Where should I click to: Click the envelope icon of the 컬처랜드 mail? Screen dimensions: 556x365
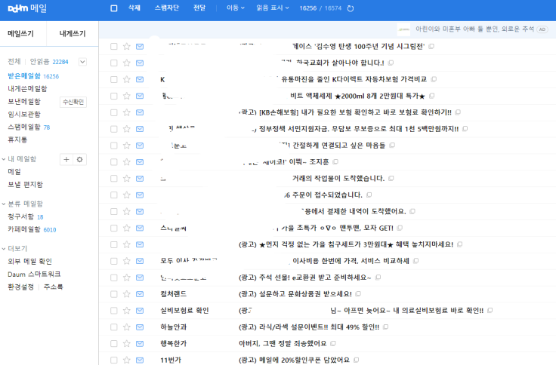(x=140, y=294)
